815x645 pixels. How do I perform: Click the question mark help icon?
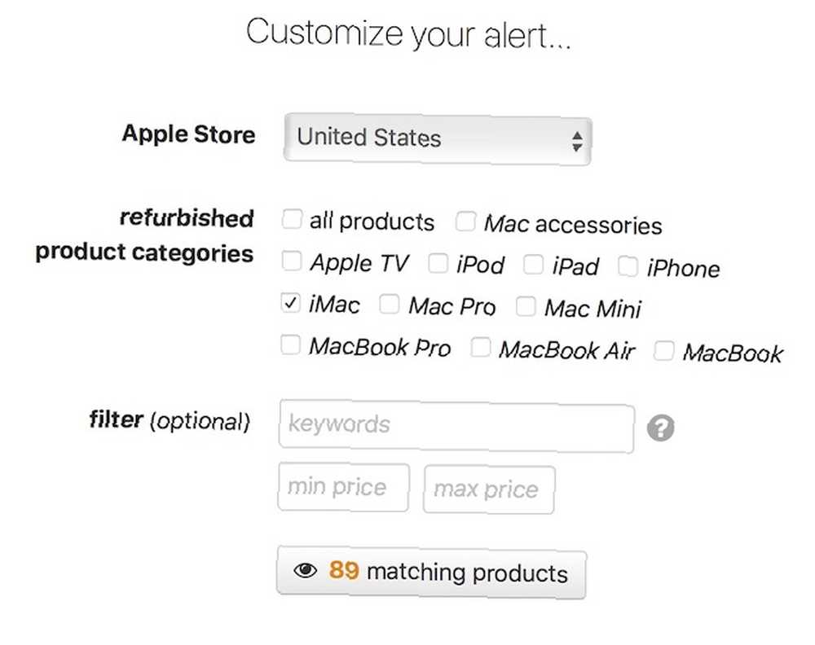point(661,428)
